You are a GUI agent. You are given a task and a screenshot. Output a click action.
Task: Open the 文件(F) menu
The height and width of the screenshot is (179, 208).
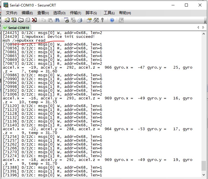tap(12, 13)
